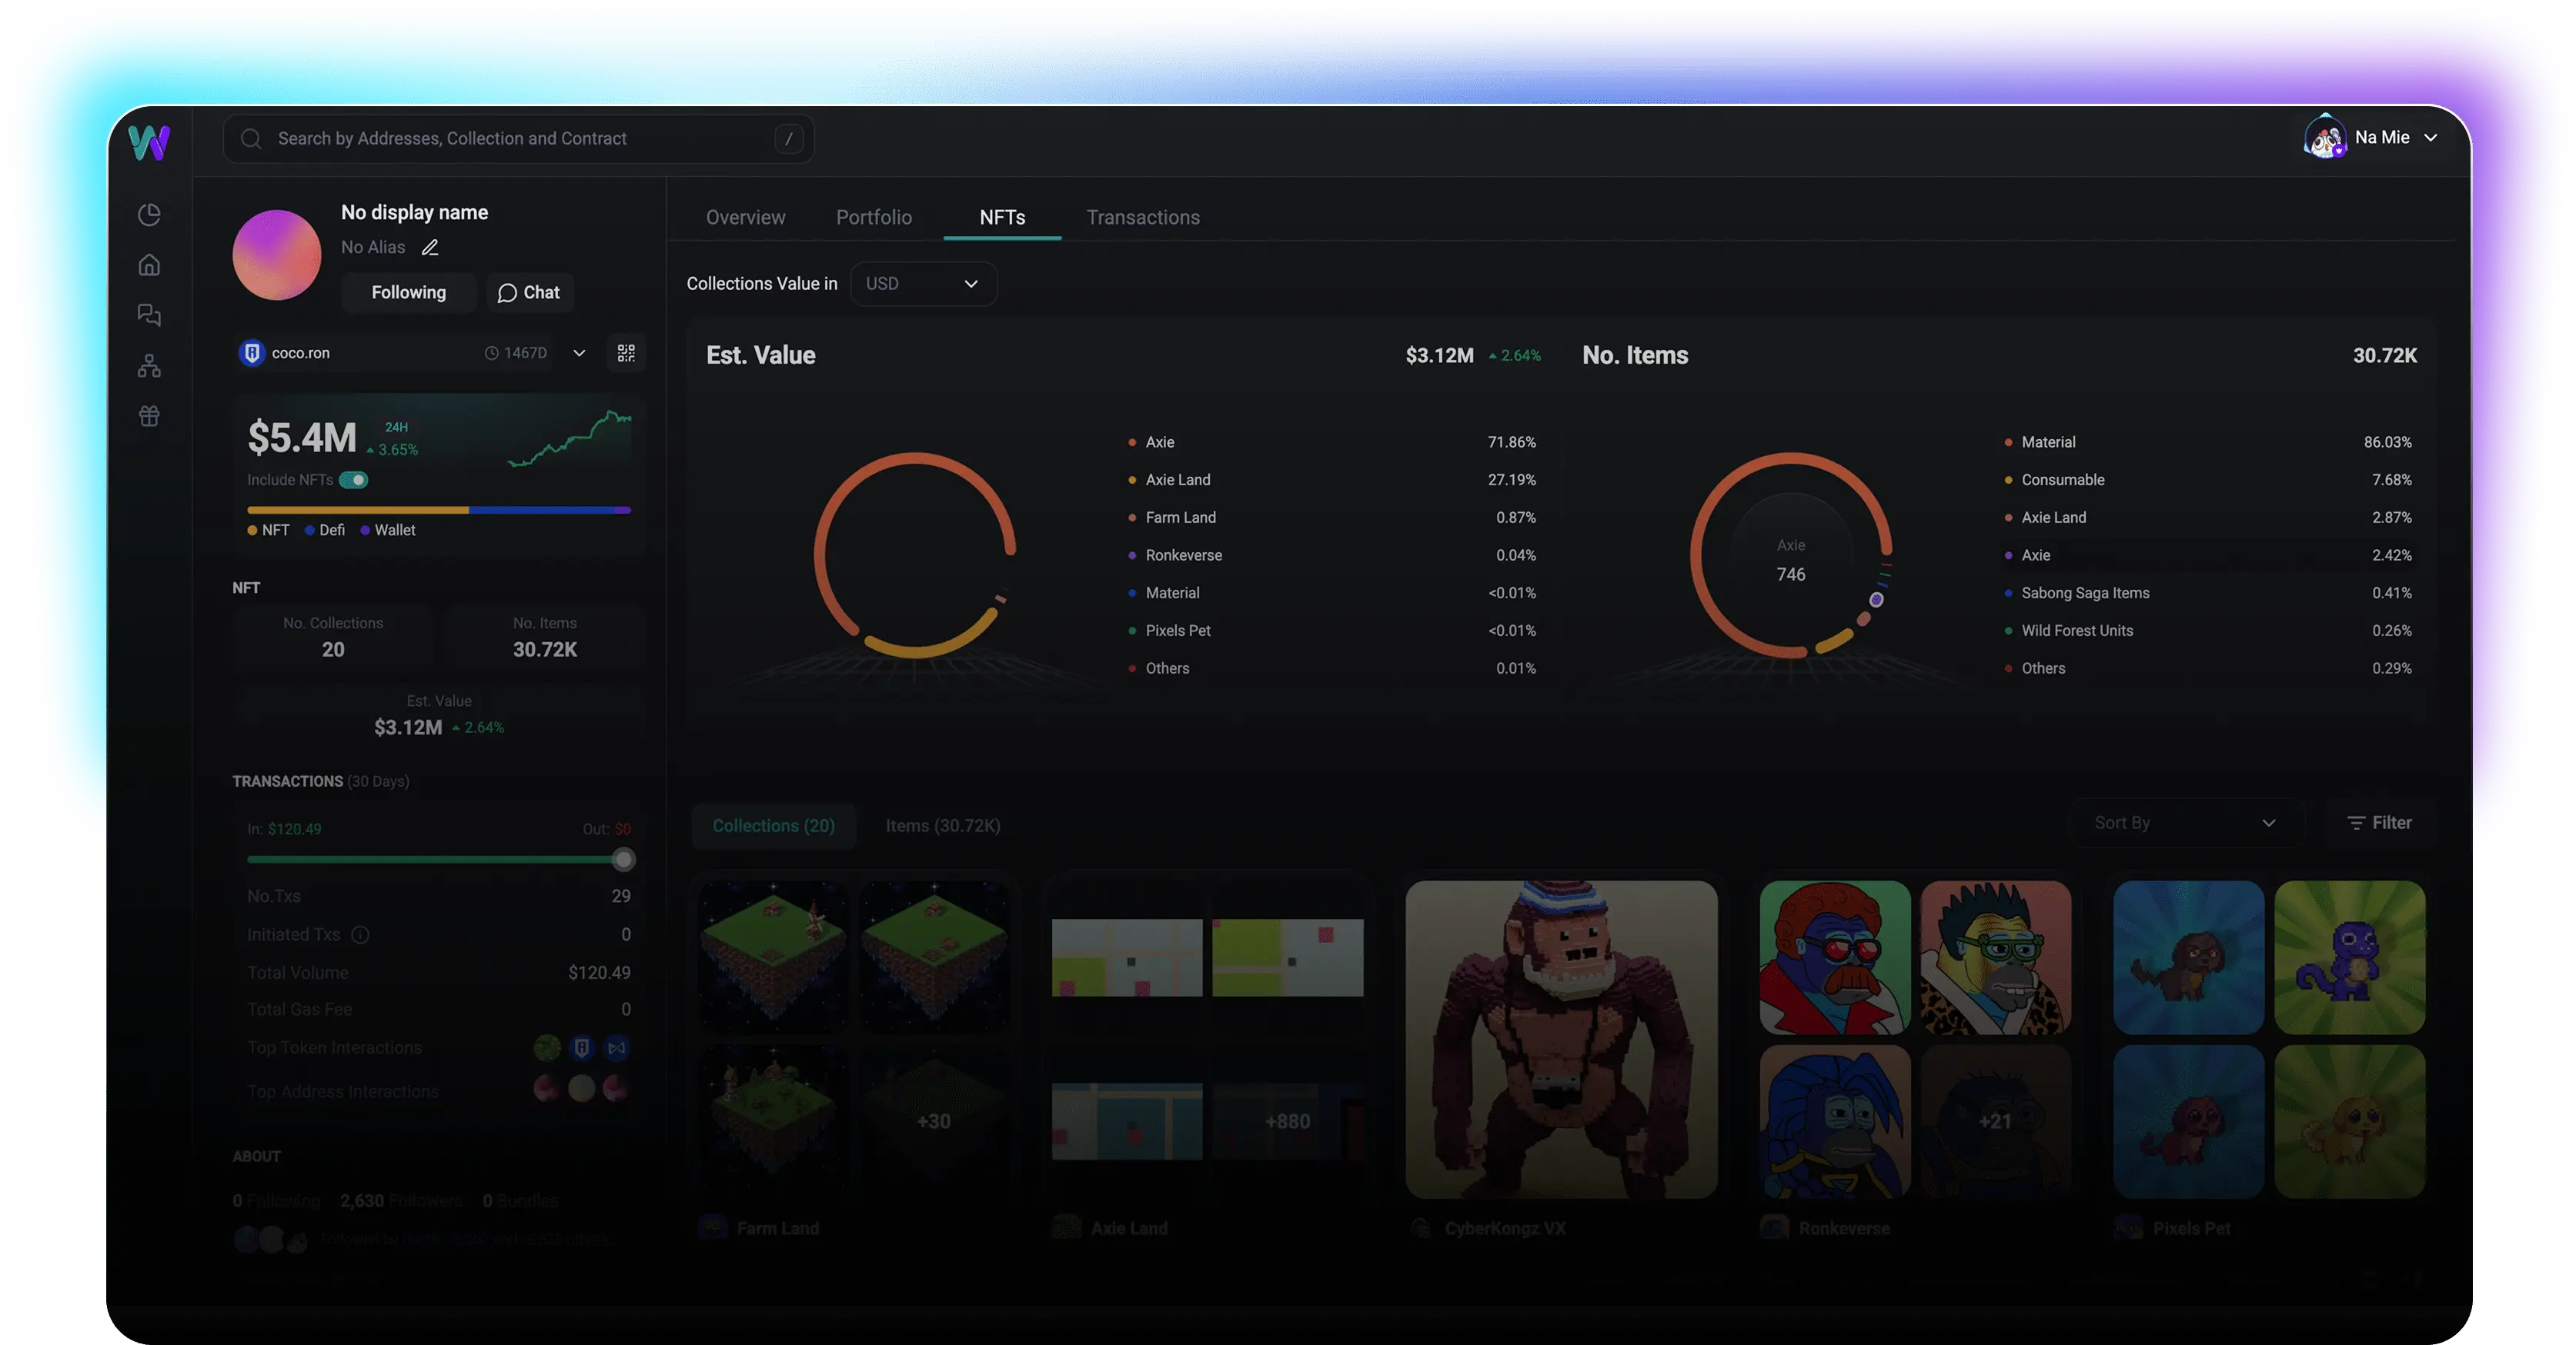Click the info icon beside Initiated Txs
Image resolution: width=2576 pixels, height=1345 pixels.
360,934
